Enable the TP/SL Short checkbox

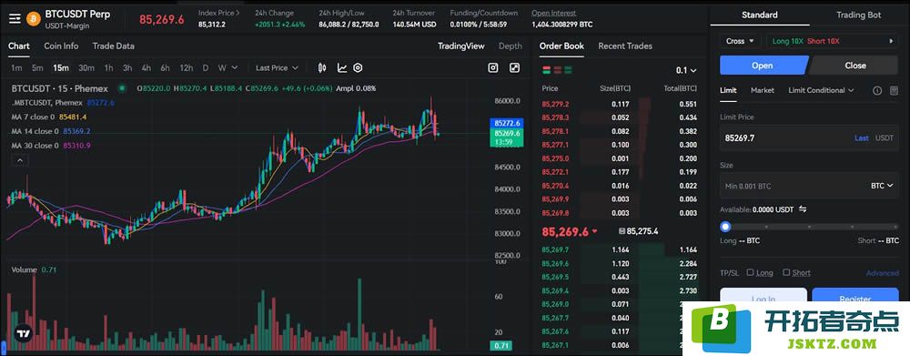786,272
